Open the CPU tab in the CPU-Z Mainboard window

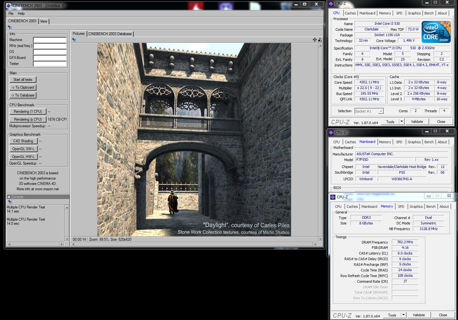point(336,142)
